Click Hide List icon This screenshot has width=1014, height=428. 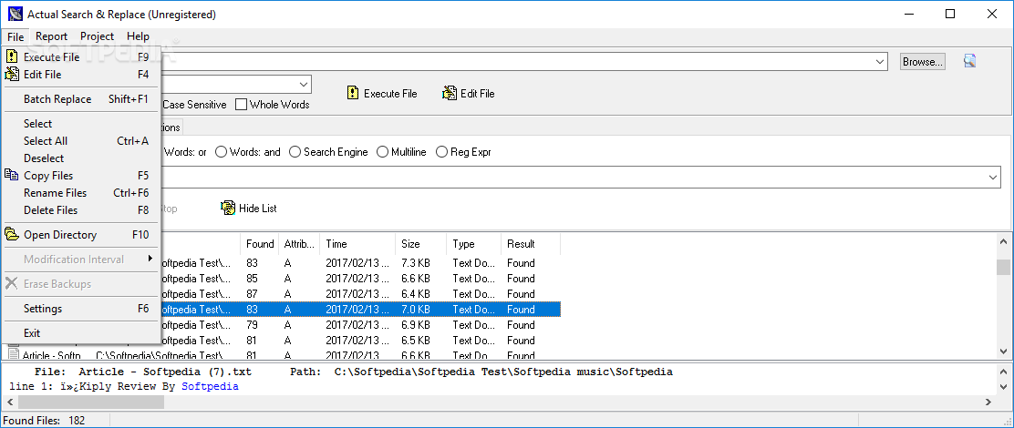click(x=228, y=208)
